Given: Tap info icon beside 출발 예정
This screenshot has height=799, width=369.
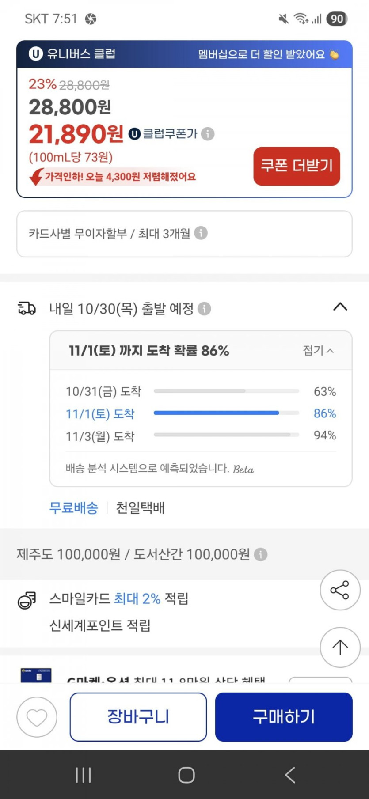Looking at the screenshot, I should [x=204, y=309].
